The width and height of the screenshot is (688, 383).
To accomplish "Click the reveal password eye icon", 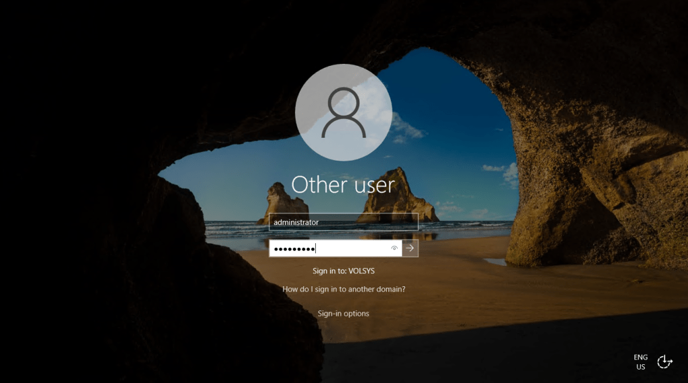I will point(394,249).
